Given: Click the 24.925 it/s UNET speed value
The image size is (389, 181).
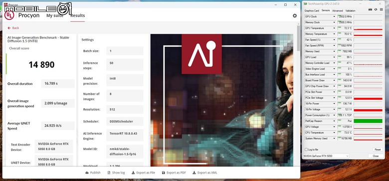Looking at the screenshot, I should 58,126.
